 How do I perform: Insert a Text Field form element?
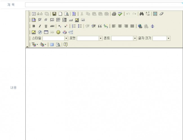[x=52, y=20]
